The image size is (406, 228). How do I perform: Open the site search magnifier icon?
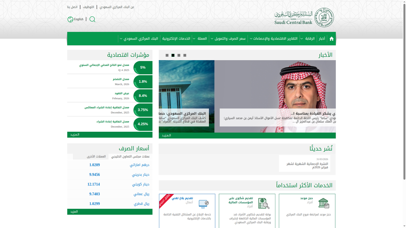(x=92, y=19)
